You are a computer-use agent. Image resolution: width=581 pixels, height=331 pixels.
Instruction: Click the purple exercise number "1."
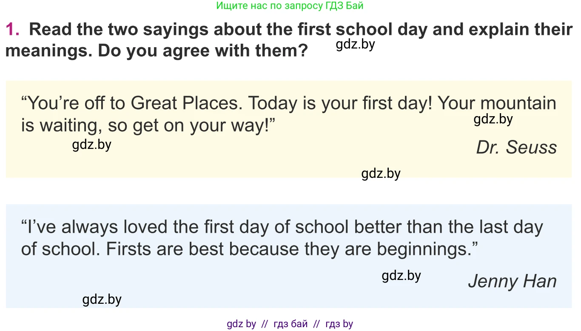[13, 29]
